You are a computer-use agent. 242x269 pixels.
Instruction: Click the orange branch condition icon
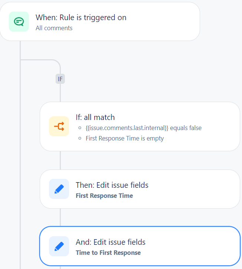pyautogui.click(x=59, y=126)
